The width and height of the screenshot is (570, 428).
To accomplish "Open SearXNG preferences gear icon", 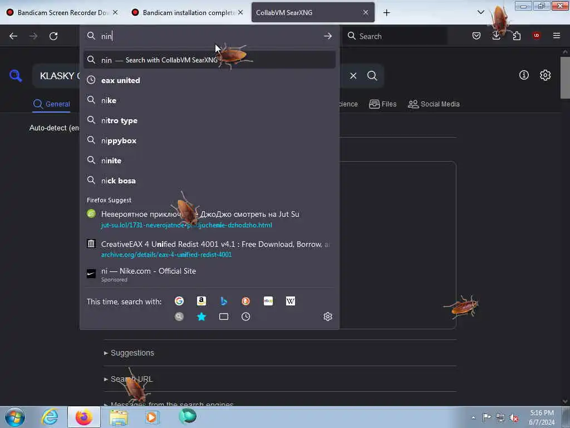I will click(x=545, y=75).
